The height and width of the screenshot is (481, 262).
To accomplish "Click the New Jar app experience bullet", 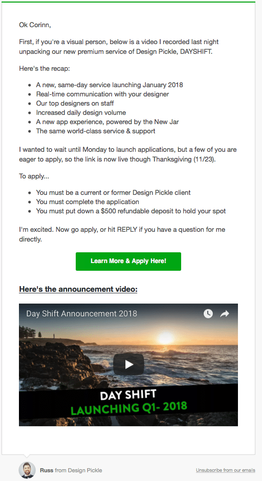I will click(107, 122).
